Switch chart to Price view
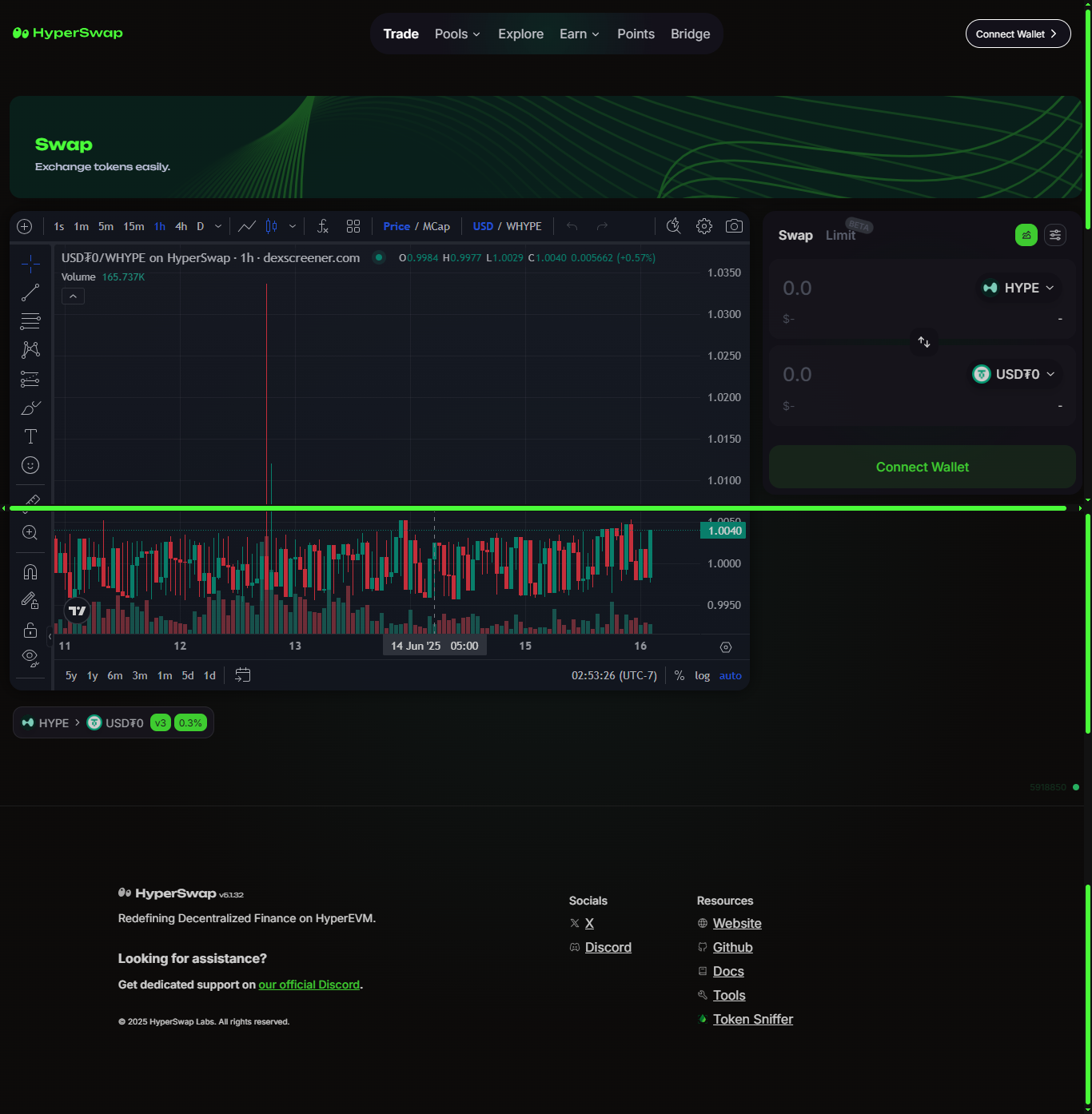This screenshot has height=1114, width=1092. 397,226
